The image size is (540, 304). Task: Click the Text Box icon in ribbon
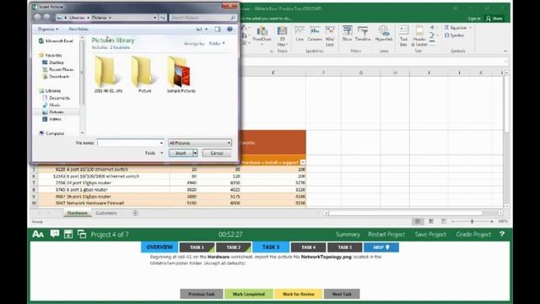click(403, 35)
